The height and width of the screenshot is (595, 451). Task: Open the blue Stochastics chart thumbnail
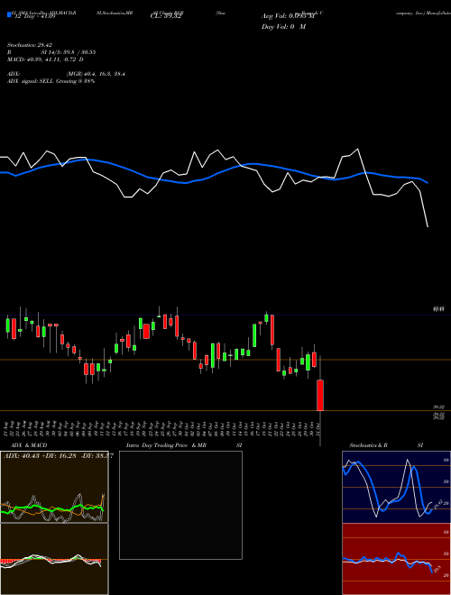coord(396,487)
